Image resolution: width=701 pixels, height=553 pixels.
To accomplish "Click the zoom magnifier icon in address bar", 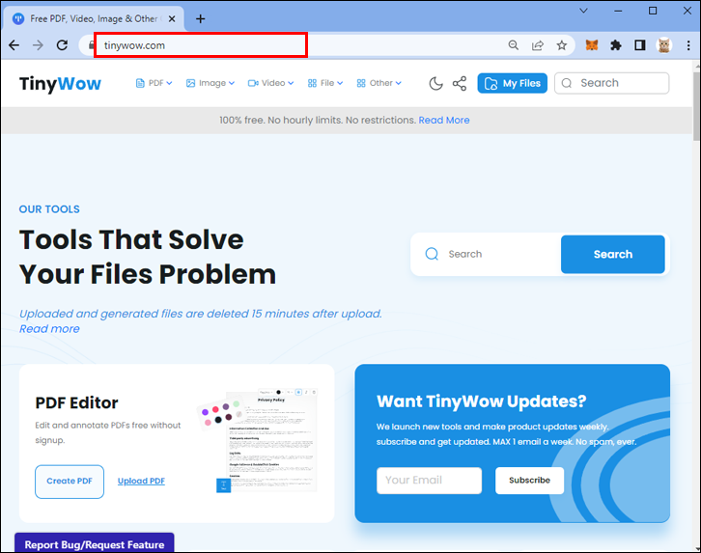I will point(514,45).
